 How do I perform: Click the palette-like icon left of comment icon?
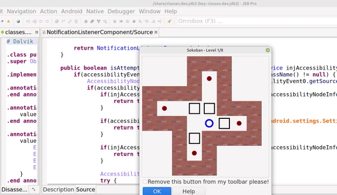[x=56, y=21]
